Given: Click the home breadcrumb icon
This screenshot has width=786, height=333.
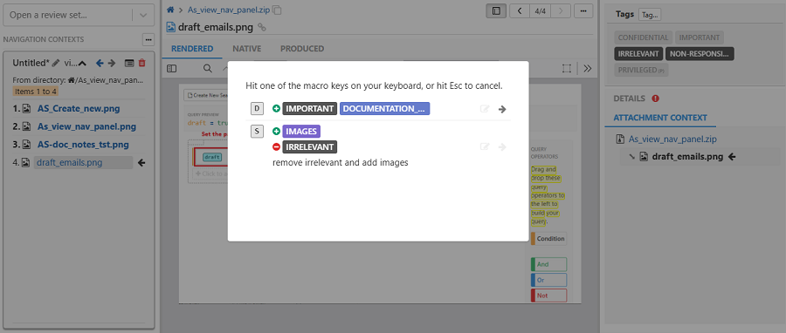Looking at the screenshot, I should coord(170,10).
